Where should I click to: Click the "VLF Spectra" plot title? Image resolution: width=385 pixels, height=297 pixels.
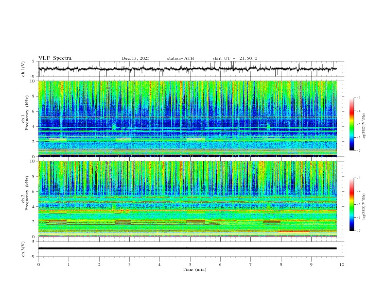[55, 58]
